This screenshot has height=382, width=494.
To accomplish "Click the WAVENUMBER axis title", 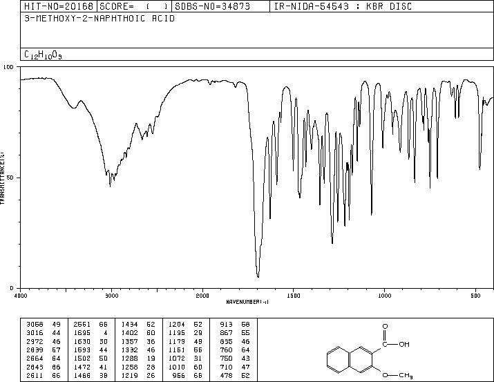I will click(247, 302).
